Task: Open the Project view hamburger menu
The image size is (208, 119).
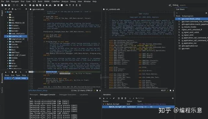Action: click(x=26, y=9)
